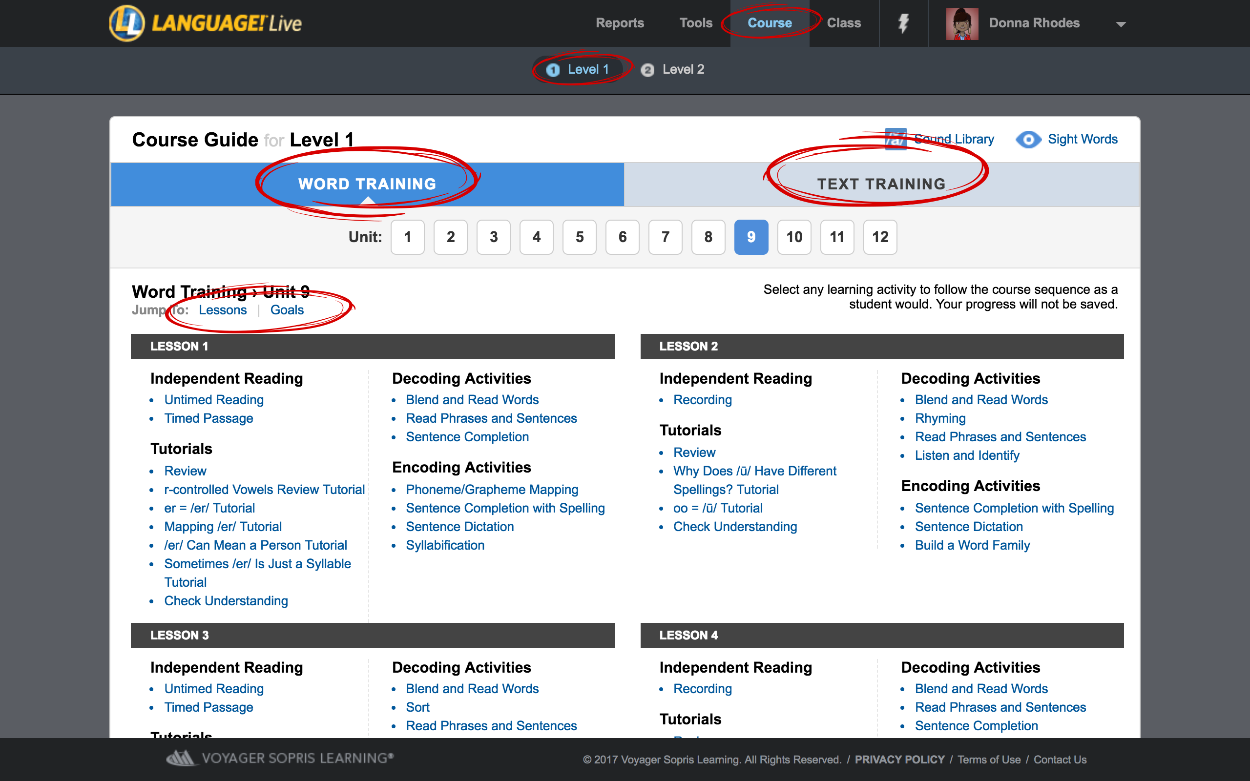Open Lesson 1 Untimed Reading
Image resolution: width=1250 pixels, height=781 pixels.
point(214,400)
